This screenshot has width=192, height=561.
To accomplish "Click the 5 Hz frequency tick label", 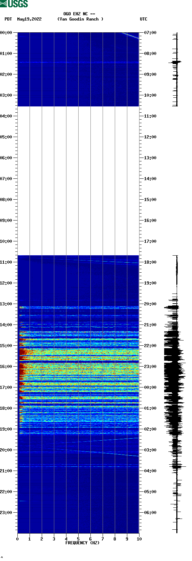I will tap(78, 539).
